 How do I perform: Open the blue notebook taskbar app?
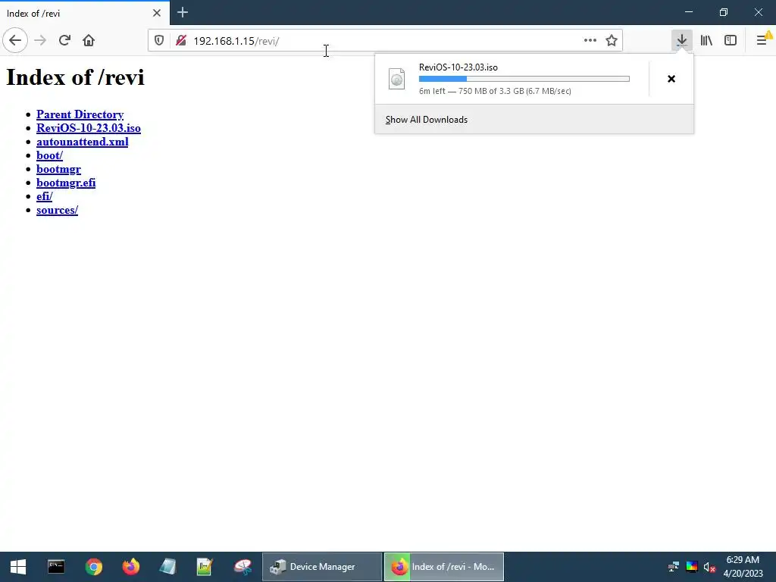167,567
